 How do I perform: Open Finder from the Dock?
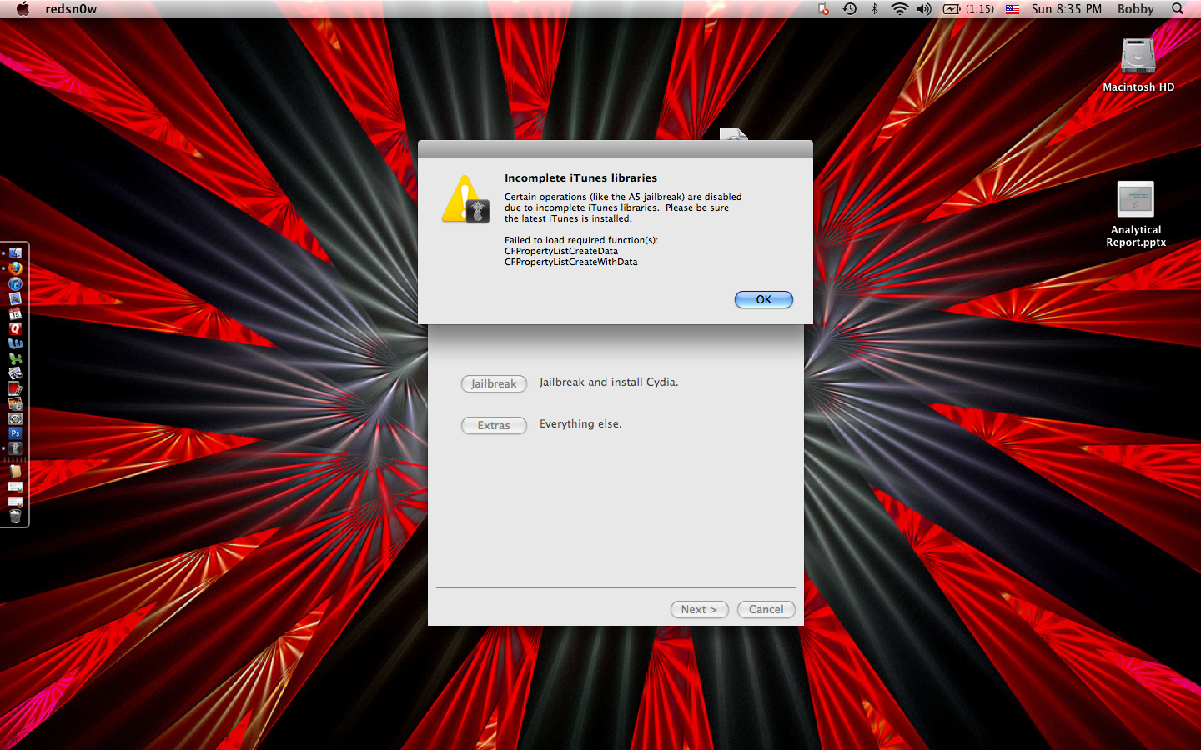click(x=15, y=253)
